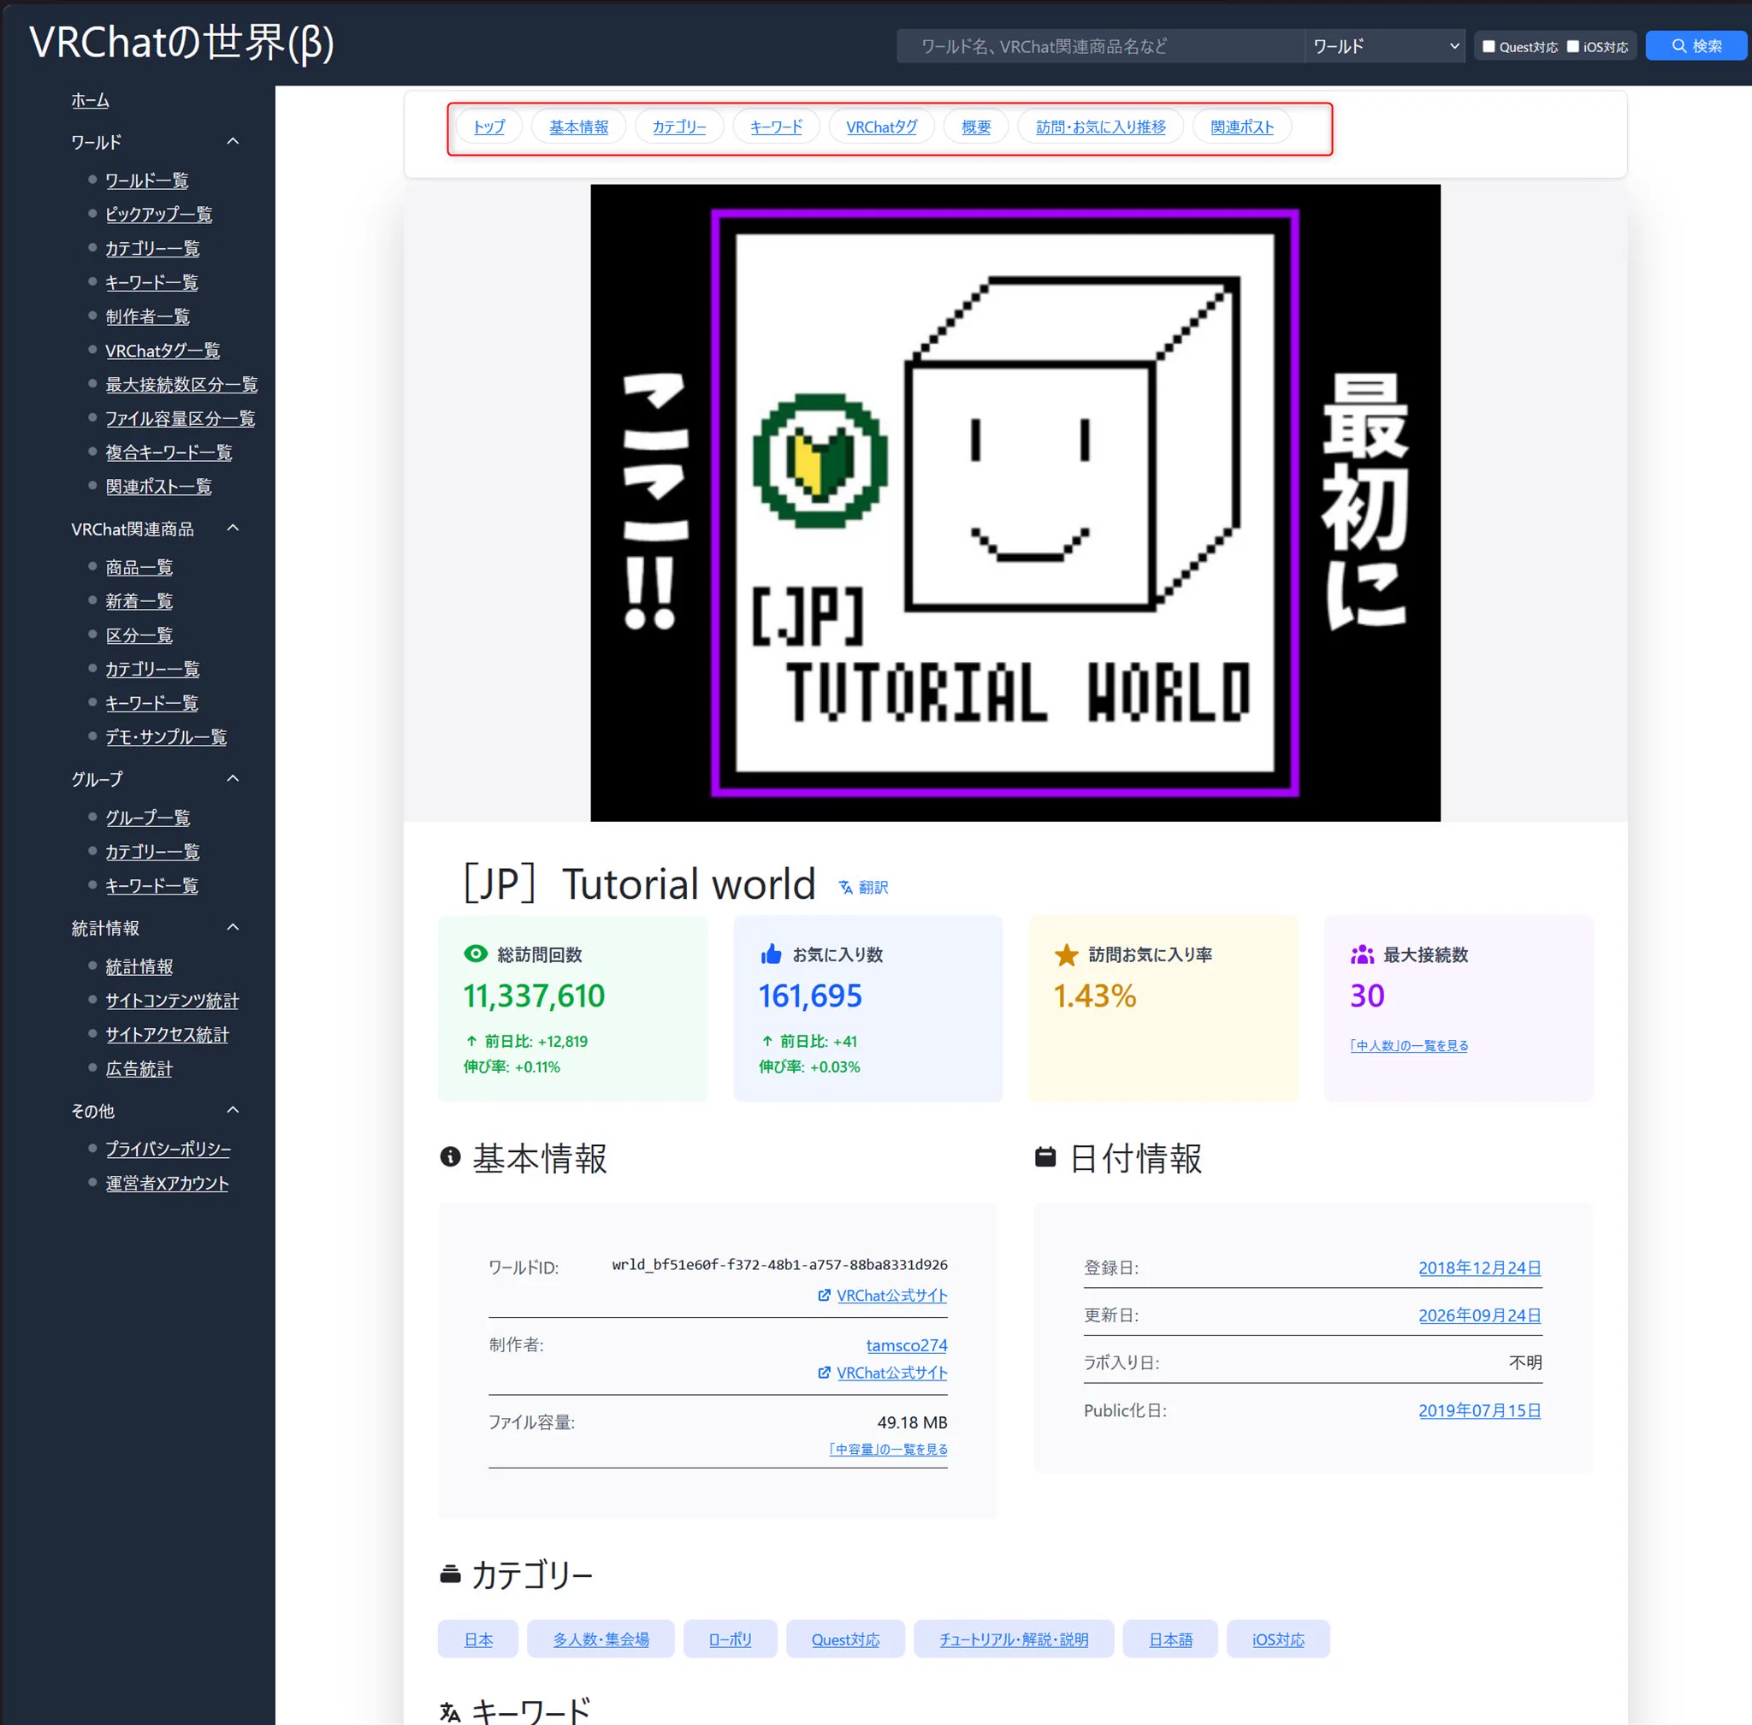Jump to 関連ポスト section tab
The height and width of the screenshot is (1725, 1752).
pos(1242,127)
